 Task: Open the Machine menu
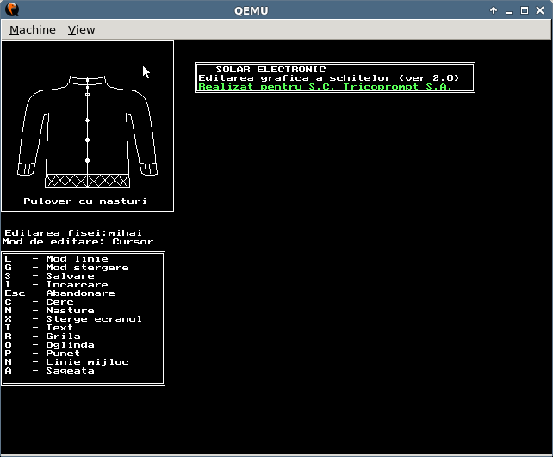pyautogui.click(x=33, y=29)
